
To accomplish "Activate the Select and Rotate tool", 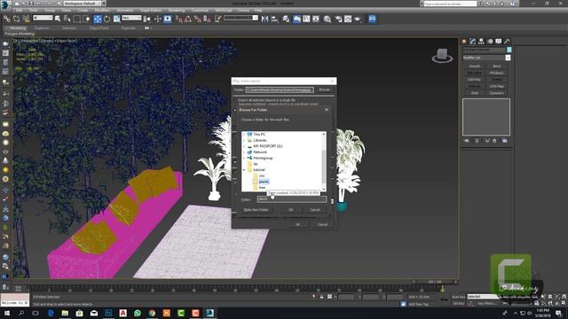I will (x=106, y=19).
